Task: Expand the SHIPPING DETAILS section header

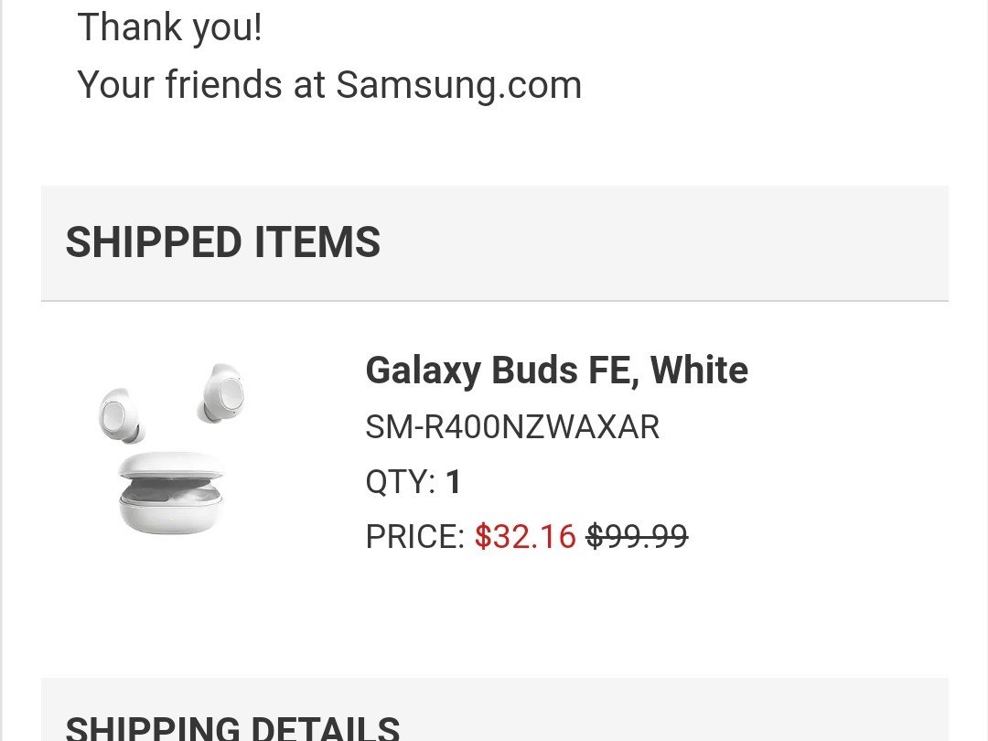Action: pyautogui.click(x=232, y=727)
